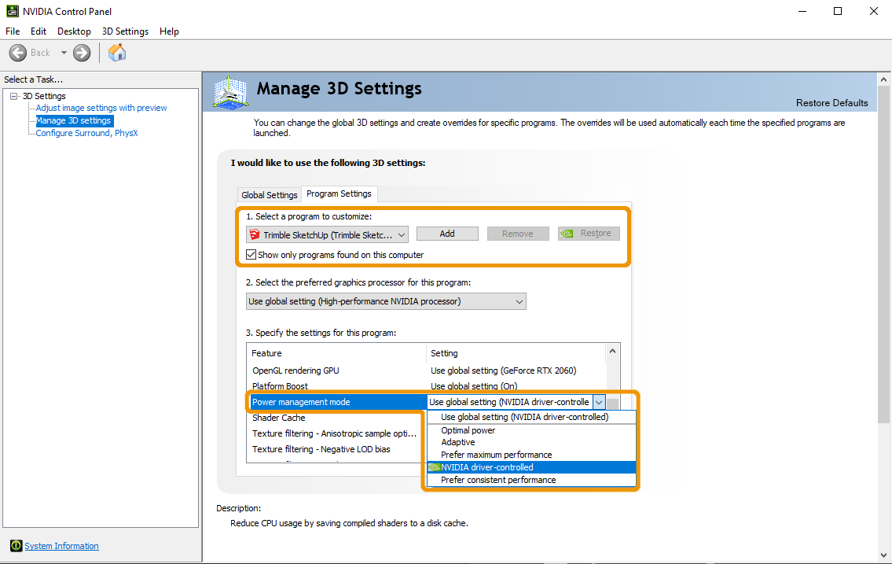Choose the NVIDIA driver-controlled option
Viewport: 892px width, 564px height.
click(531, 467)
